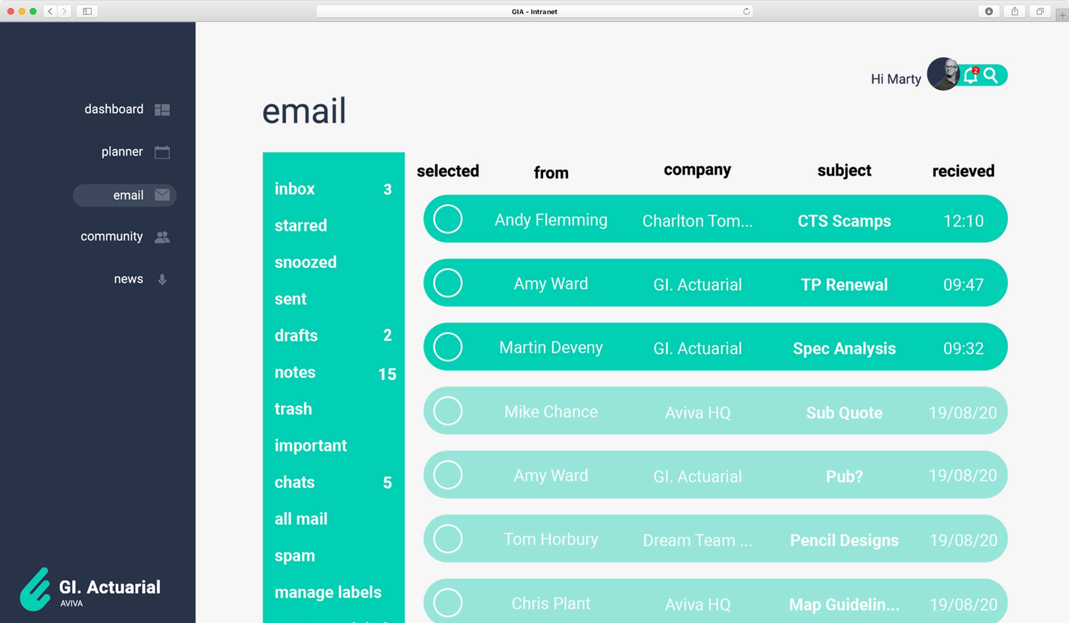The width and height of the screenshot is (1069, 623).
Task: Sort by the 'recieved' column header
Action: click(x=964, y=171)
